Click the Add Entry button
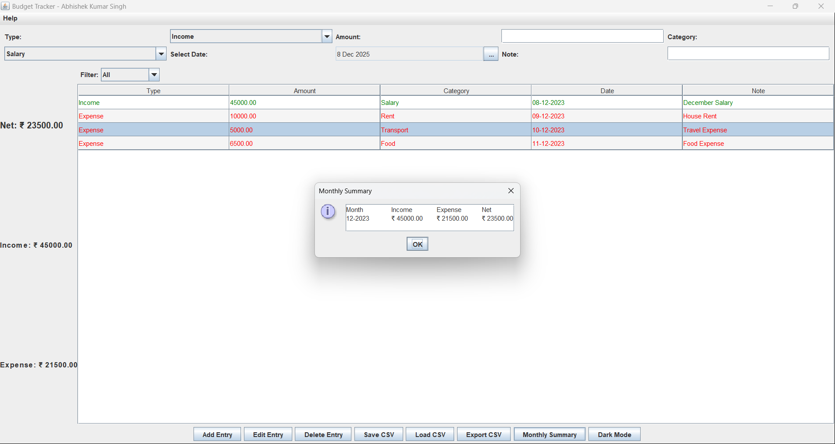The image size is (835, 444). pyautogui.click(x=217, y=434)
